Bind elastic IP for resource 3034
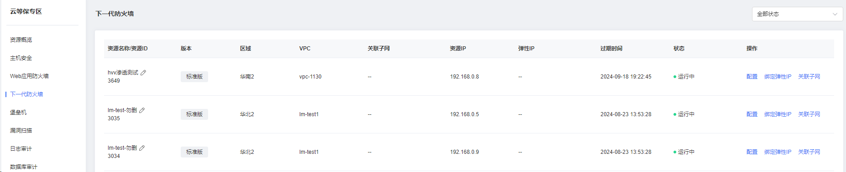Image resolution: width=846 pixels, height=172 pixels. coord(778,152)
